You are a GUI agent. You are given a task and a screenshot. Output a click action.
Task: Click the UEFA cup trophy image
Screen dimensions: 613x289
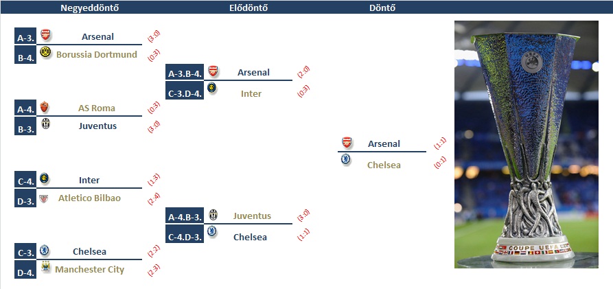[x=527, y=144]
